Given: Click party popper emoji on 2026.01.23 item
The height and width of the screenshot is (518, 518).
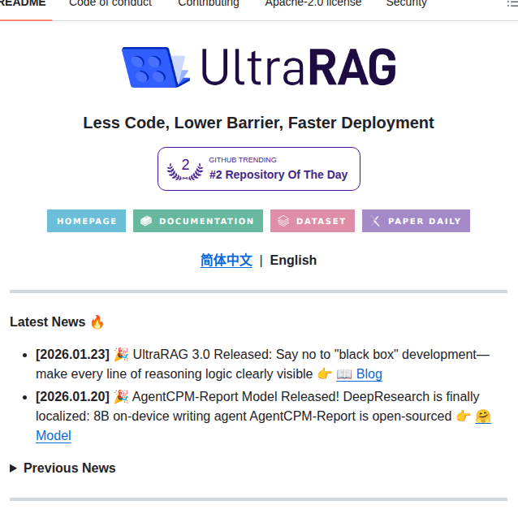Looking at the screenshot, I should (121, 354).
